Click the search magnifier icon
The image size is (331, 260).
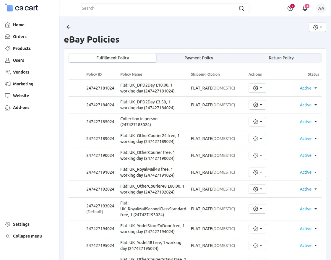pyautogui.click(x=241, y=8)
